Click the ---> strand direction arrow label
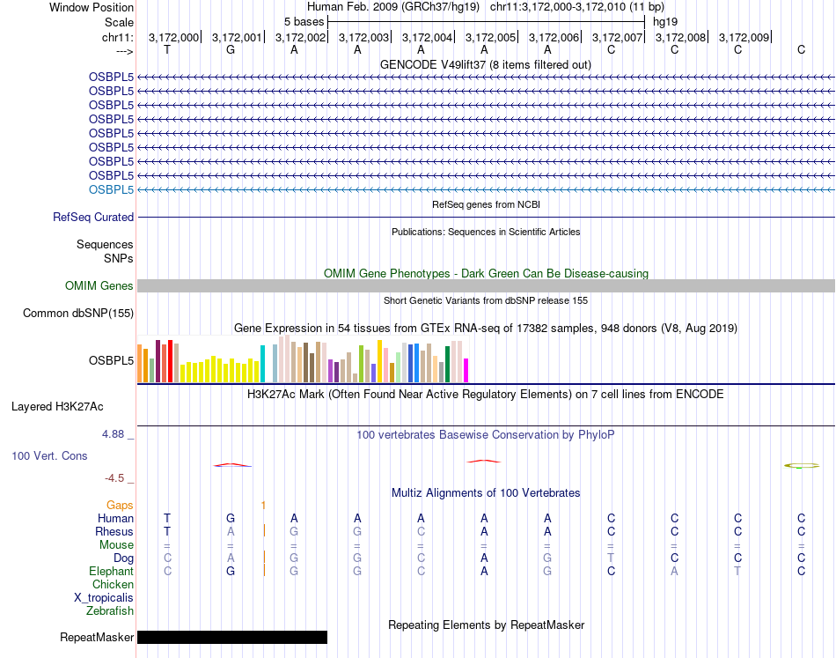The height and width of the screenshot is (658, 836). point(124,51)
